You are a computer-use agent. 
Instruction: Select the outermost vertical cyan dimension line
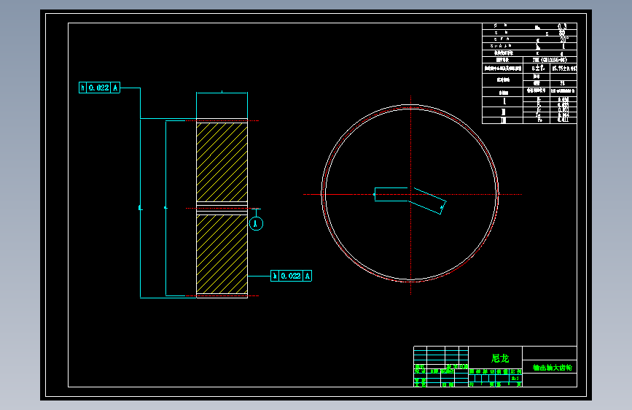coord(140,208)
